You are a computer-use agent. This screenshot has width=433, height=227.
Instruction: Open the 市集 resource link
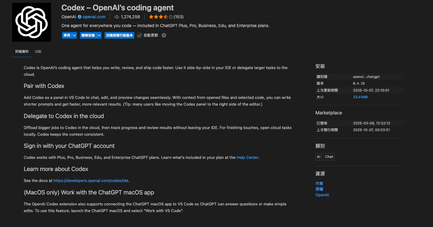[x=319, y=183]
